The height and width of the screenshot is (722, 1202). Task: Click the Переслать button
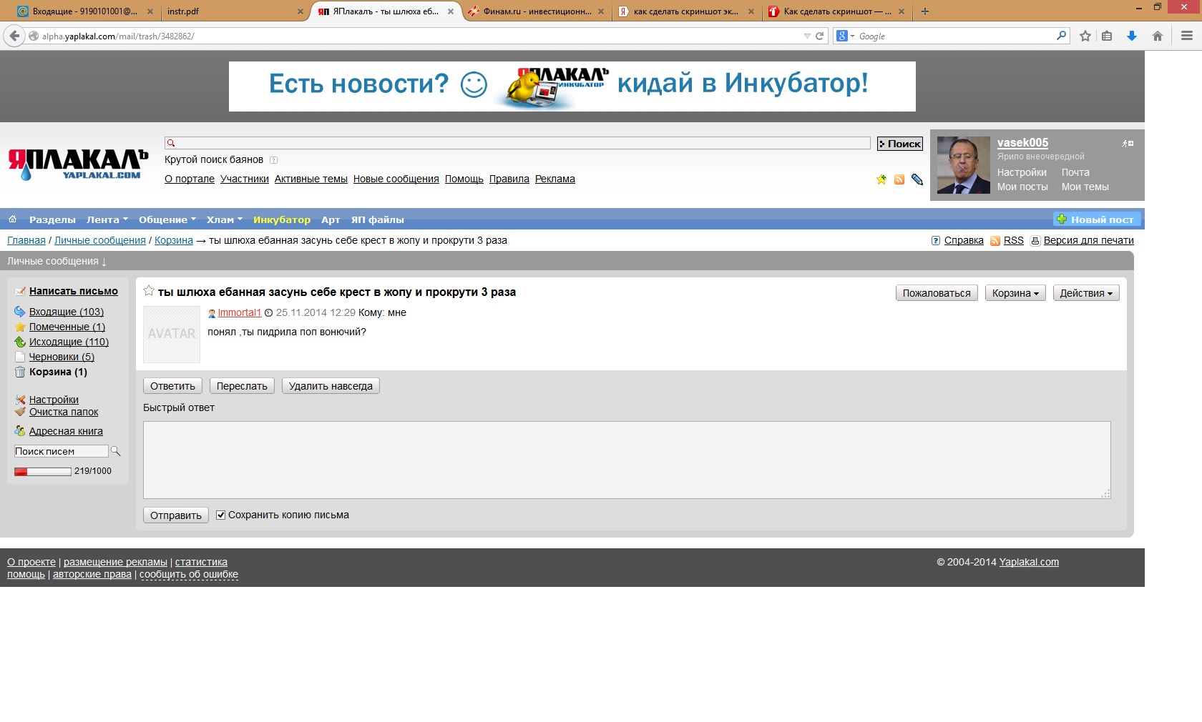tap(242, 386)
